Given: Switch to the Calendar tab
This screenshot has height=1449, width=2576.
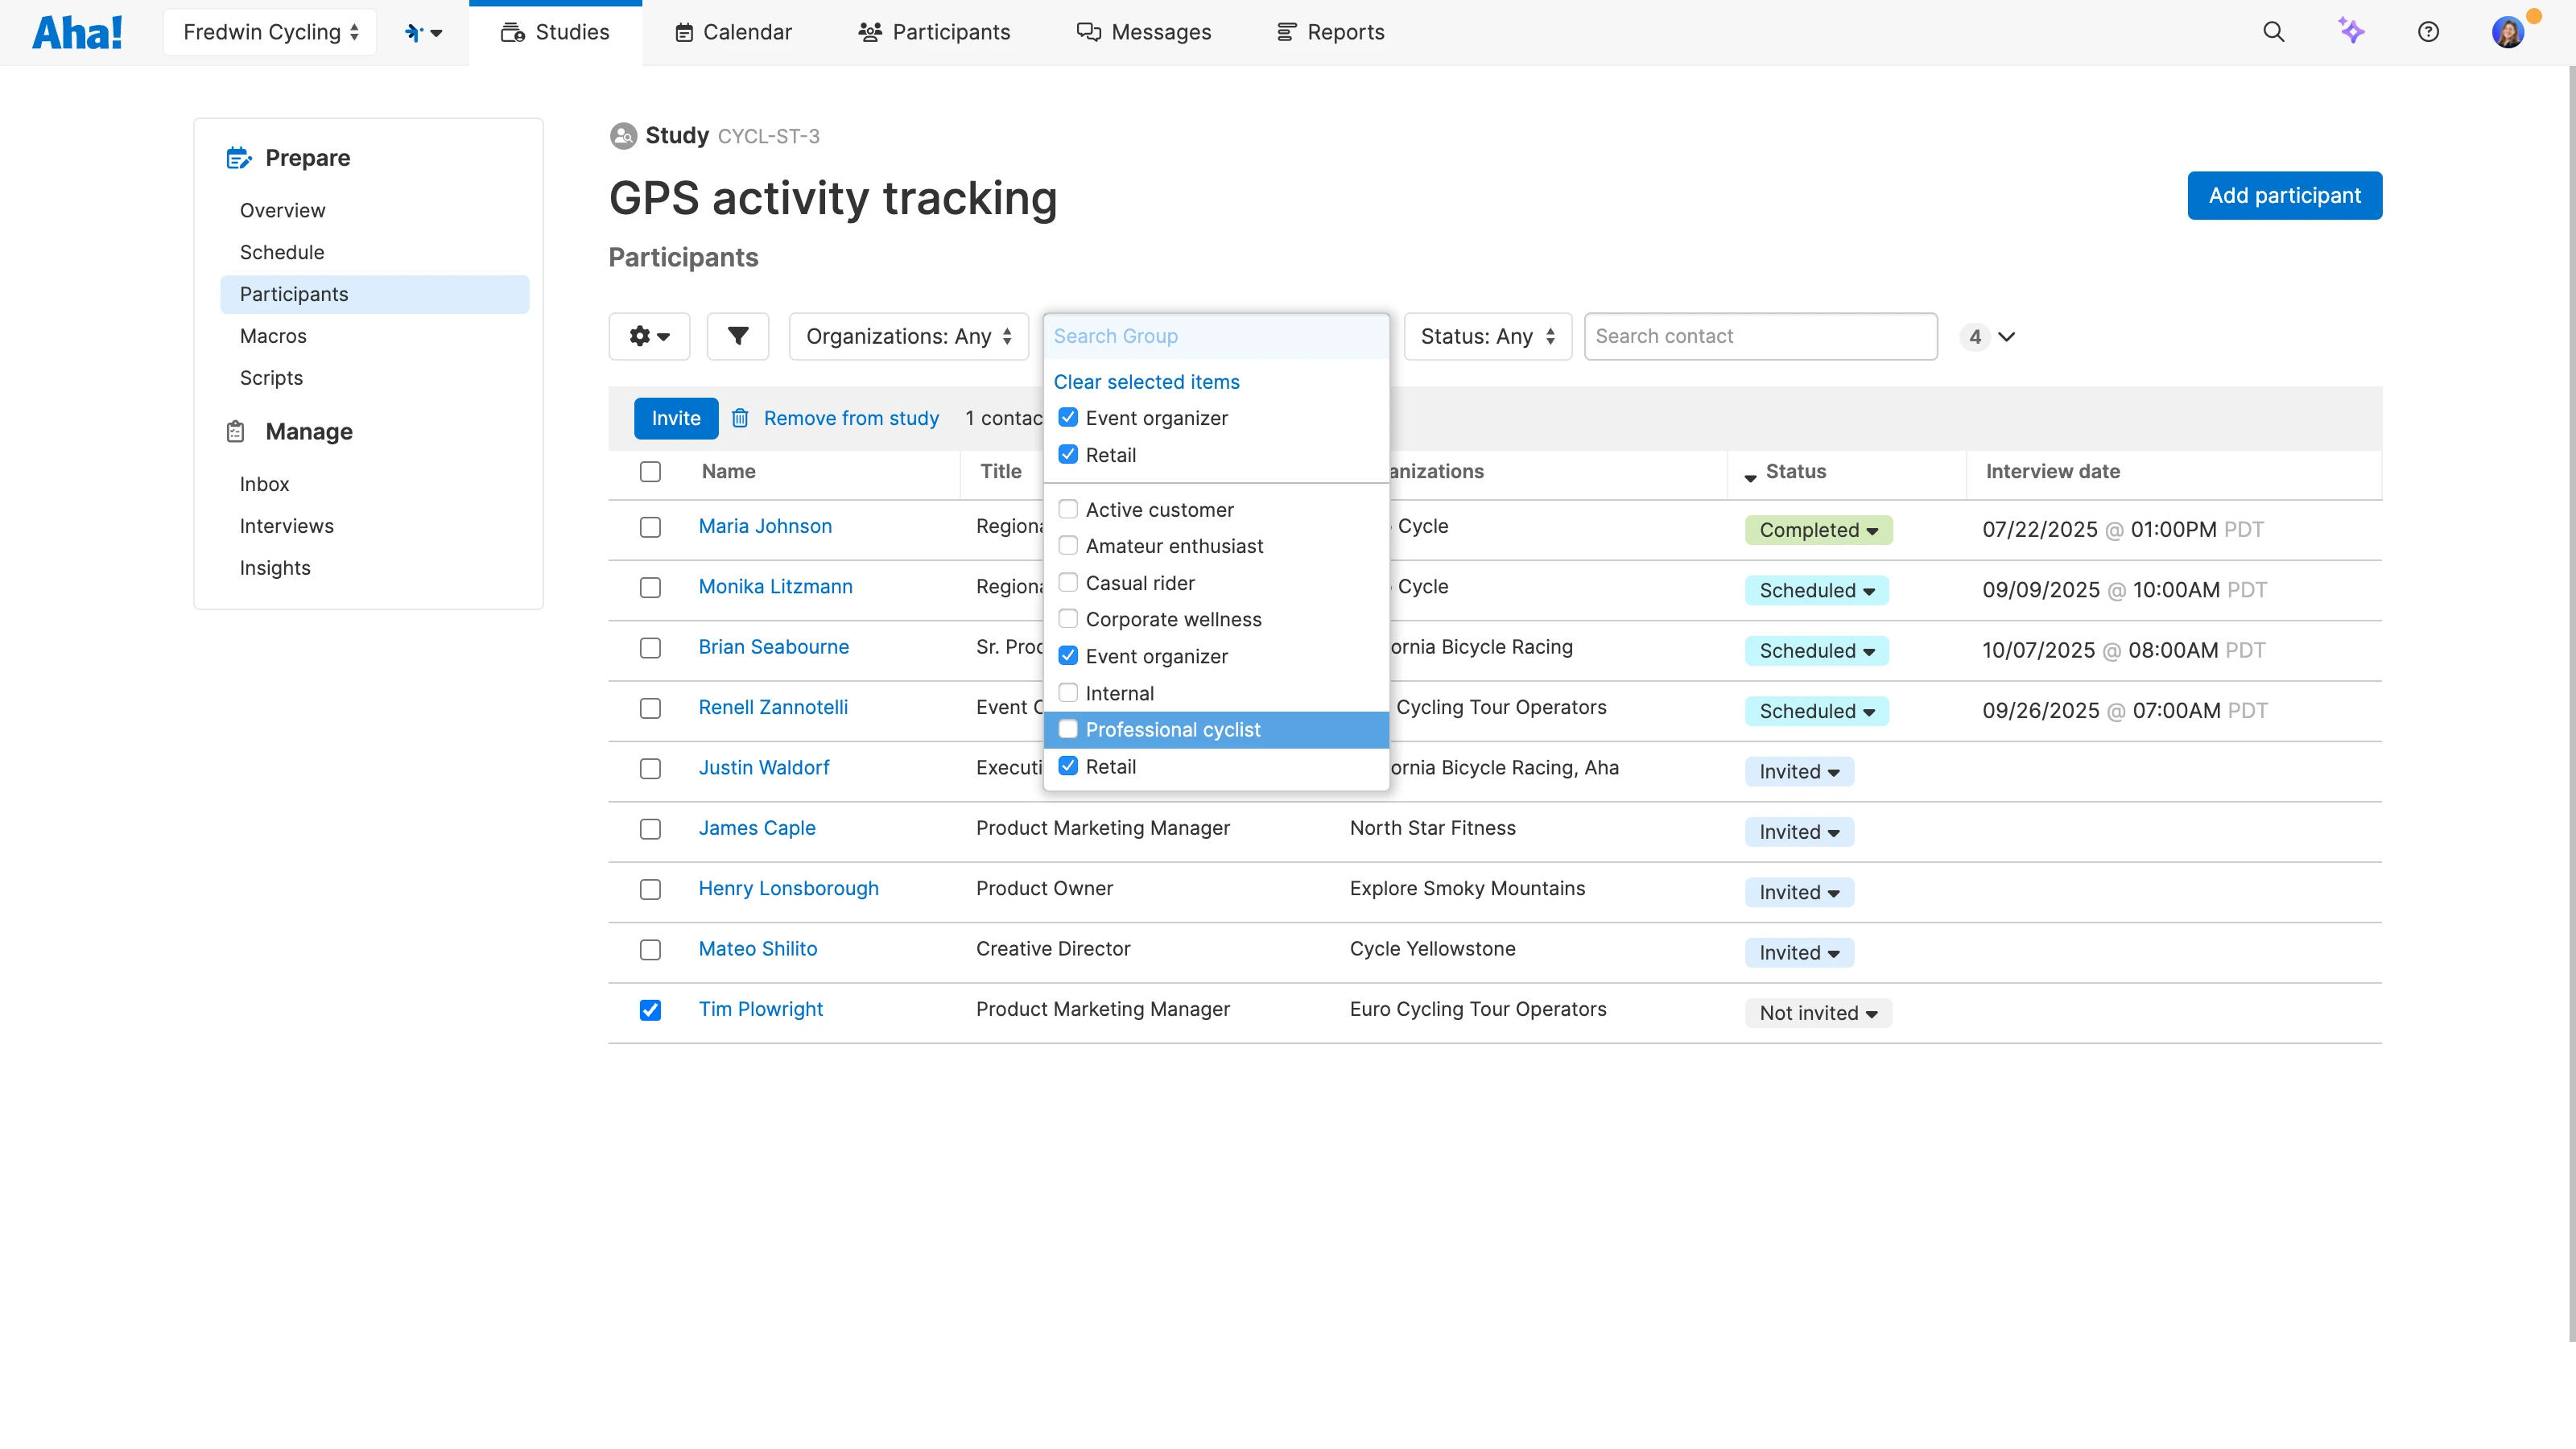Looking at the screenshot, I should (733, 32).
